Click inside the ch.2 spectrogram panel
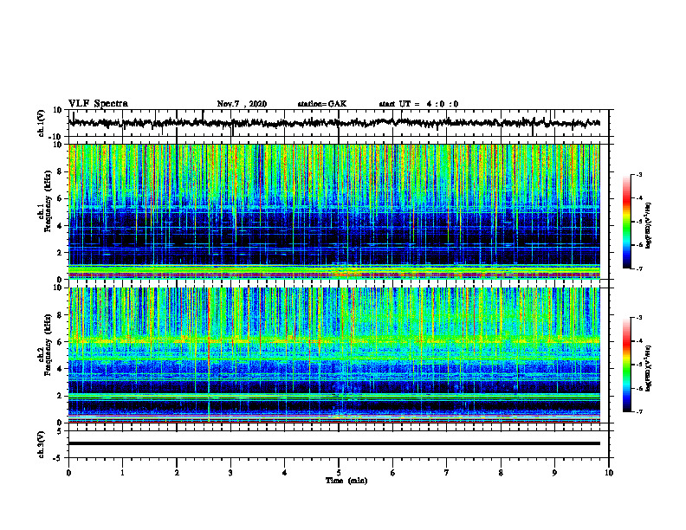686x530 pixels. [334, 355]
